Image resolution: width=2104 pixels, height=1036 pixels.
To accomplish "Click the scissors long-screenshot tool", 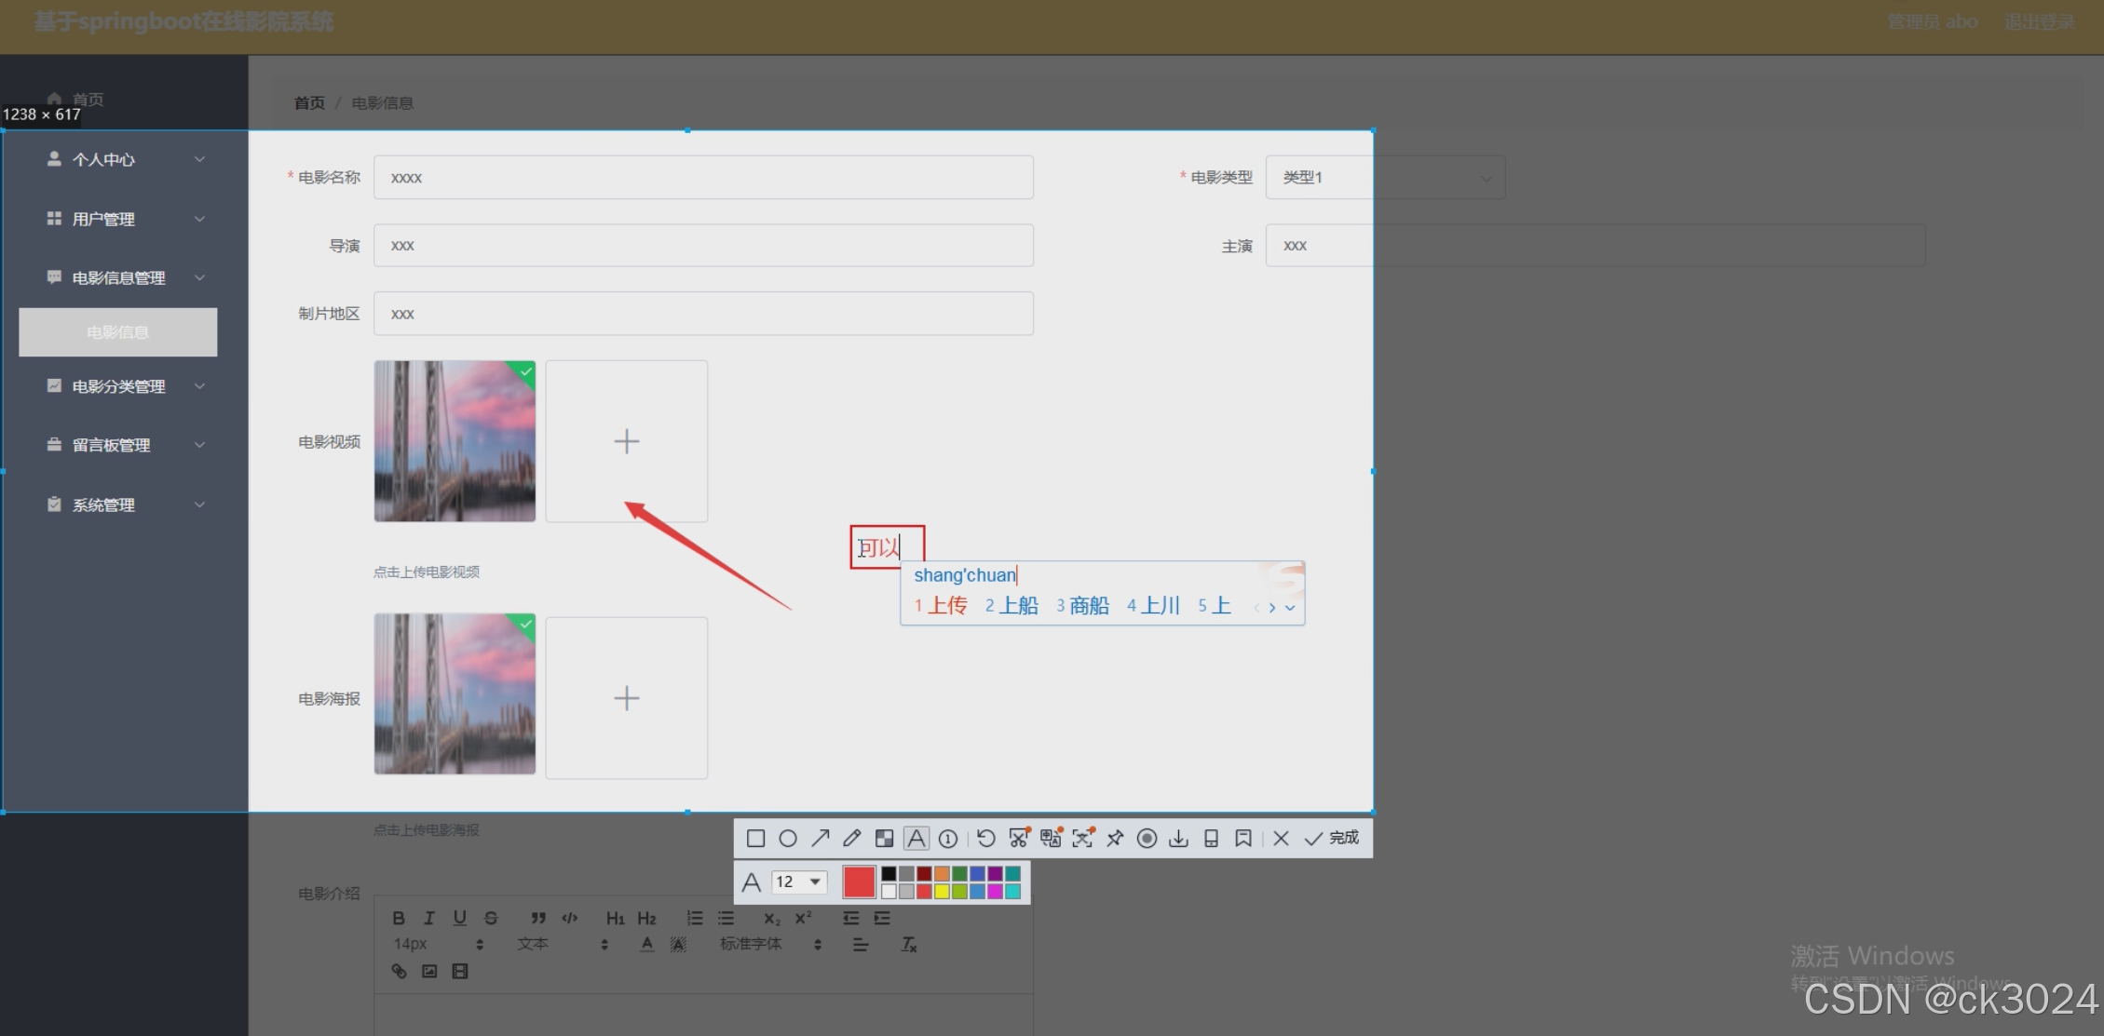I will [x=1019, y=838].
